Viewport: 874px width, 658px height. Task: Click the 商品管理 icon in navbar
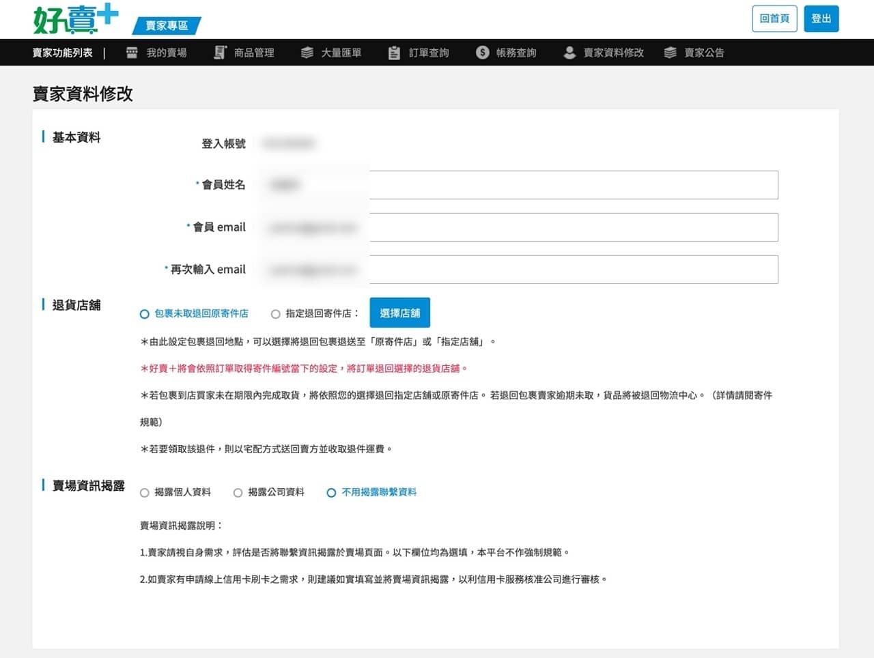tap(220, 53)
